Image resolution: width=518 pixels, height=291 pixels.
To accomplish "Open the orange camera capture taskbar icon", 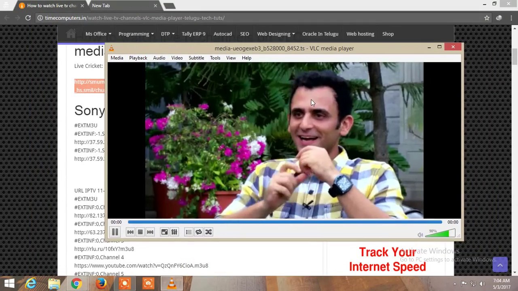I will pyautogui.click(x=148, y=284).
